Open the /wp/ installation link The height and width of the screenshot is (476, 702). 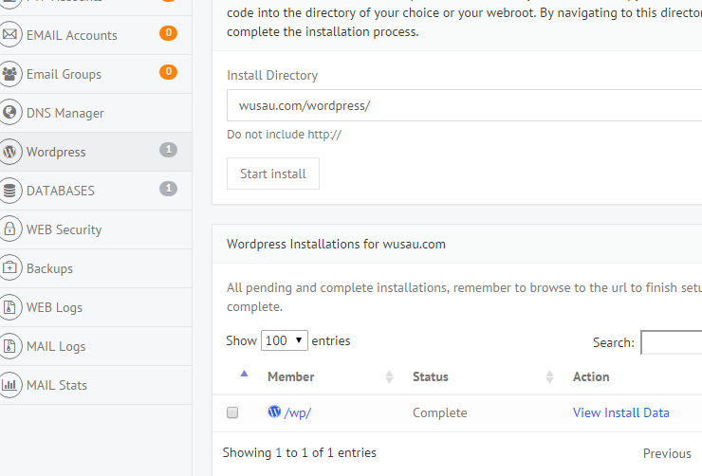click(298, 412)
